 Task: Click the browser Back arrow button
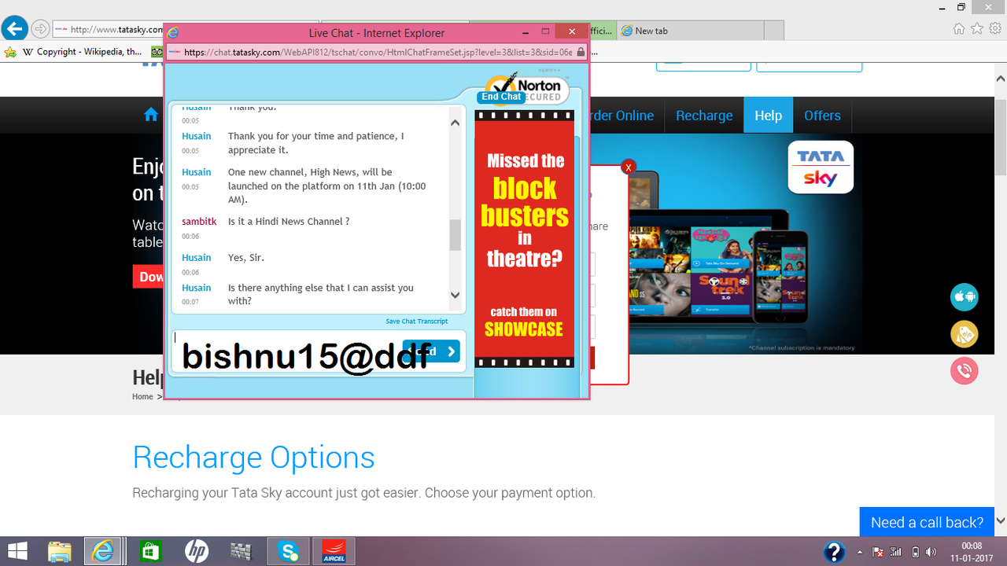[13, 29]
